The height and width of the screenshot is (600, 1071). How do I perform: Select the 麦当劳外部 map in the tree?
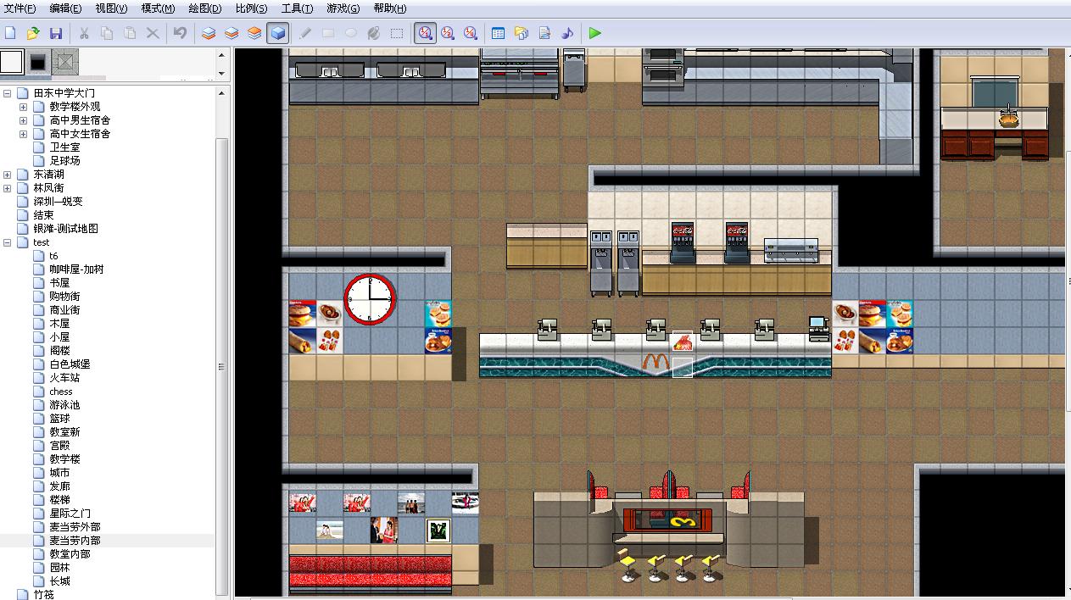click(75, 527)
